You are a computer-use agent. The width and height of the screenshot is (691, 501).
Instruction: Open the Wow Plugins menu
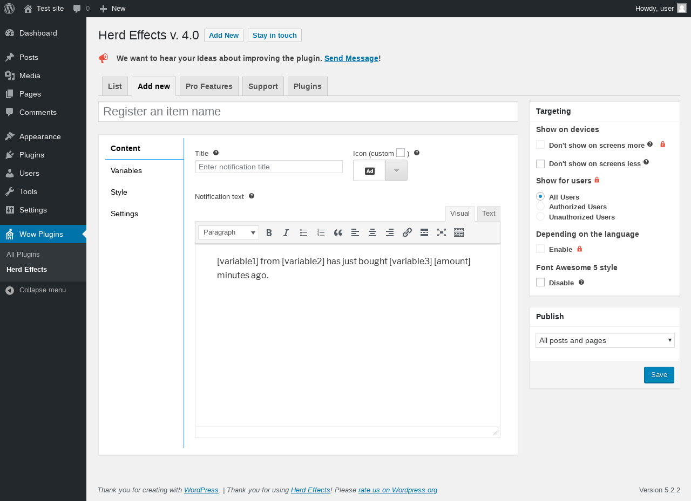click(x=43, y=234)
